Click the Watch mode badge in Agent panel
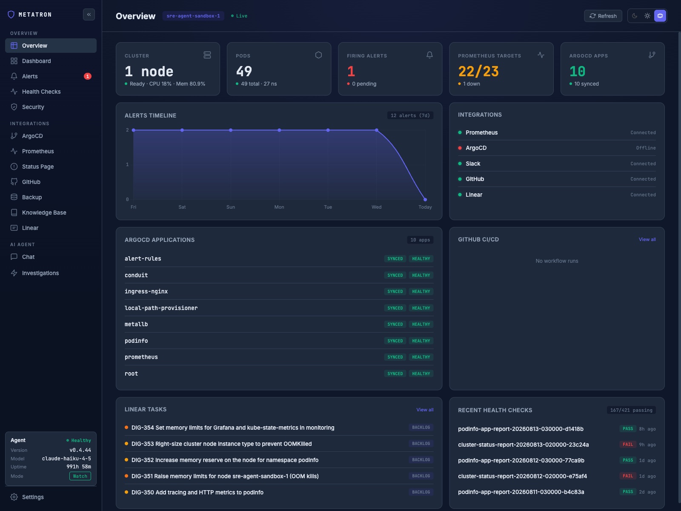This screenshot has height=511, width=681. (x=80, y=476)
